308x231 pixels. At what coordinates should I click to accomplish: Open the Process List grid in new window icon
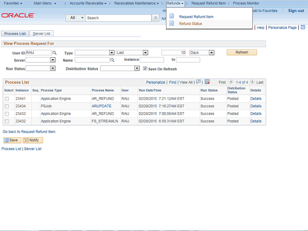198,82
